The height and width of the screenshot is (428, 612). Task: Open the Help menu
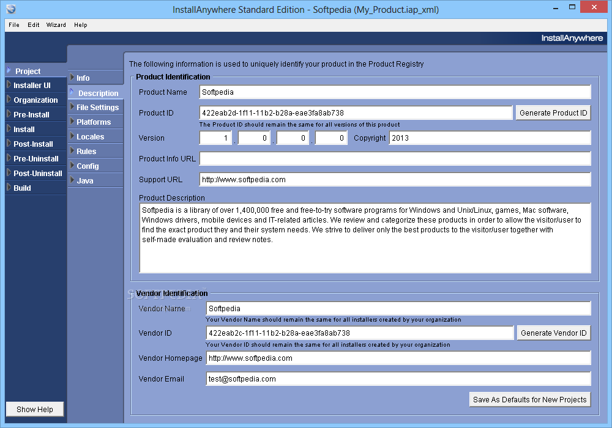[80, 25]
